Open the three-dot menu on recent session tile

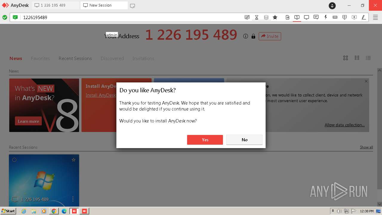[x=73, y=199]
